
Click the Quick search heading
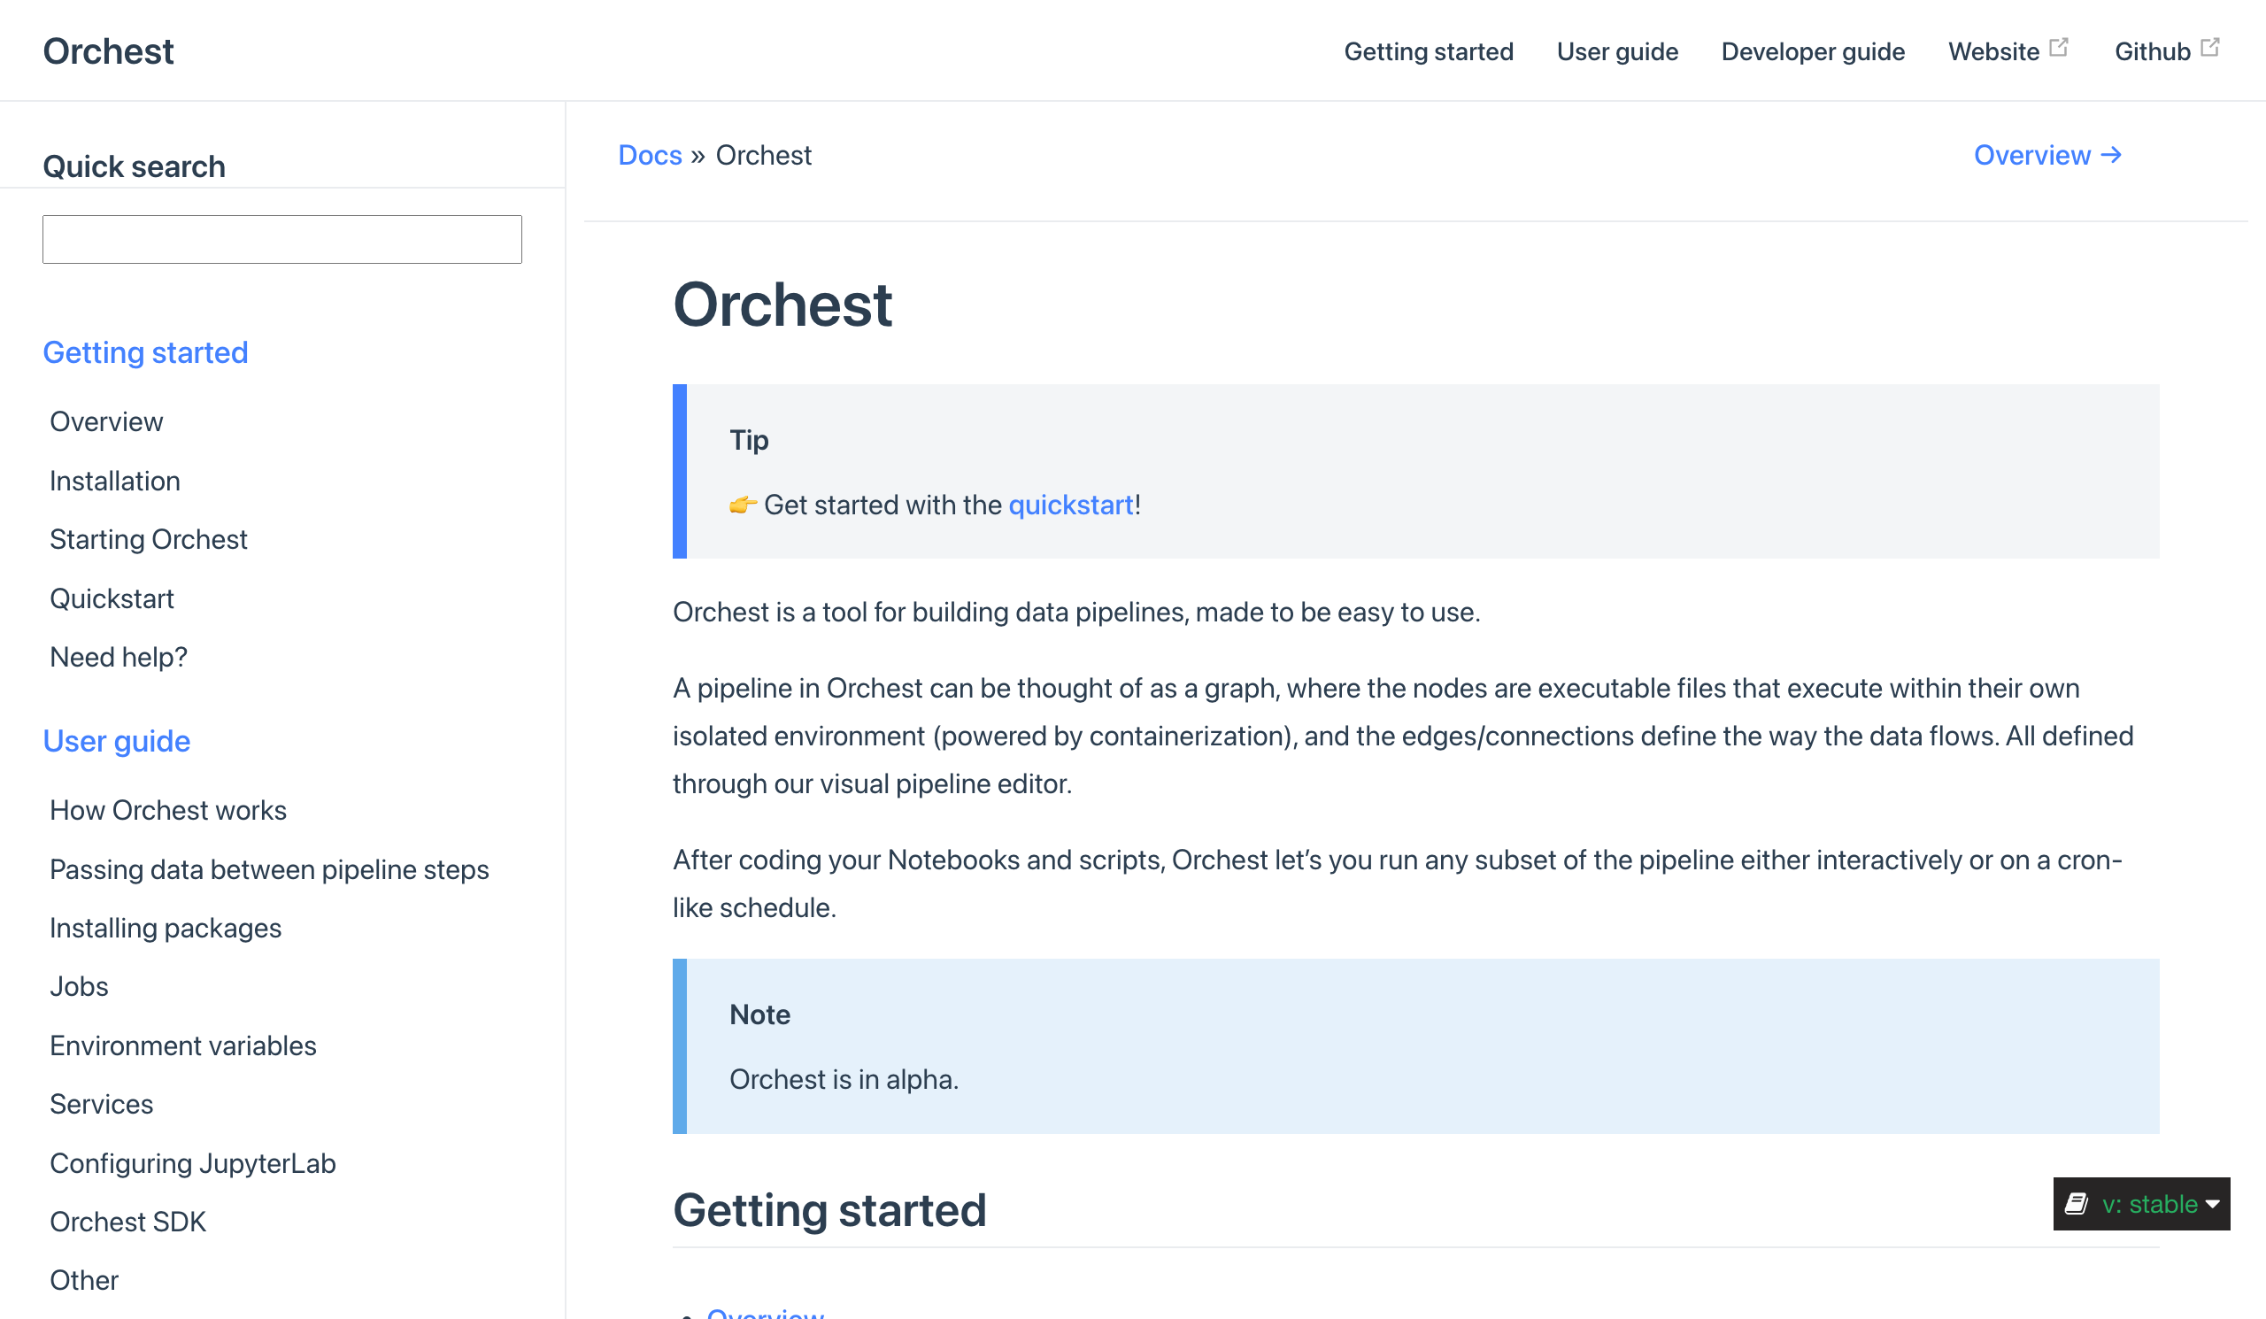tap(134, 167)
